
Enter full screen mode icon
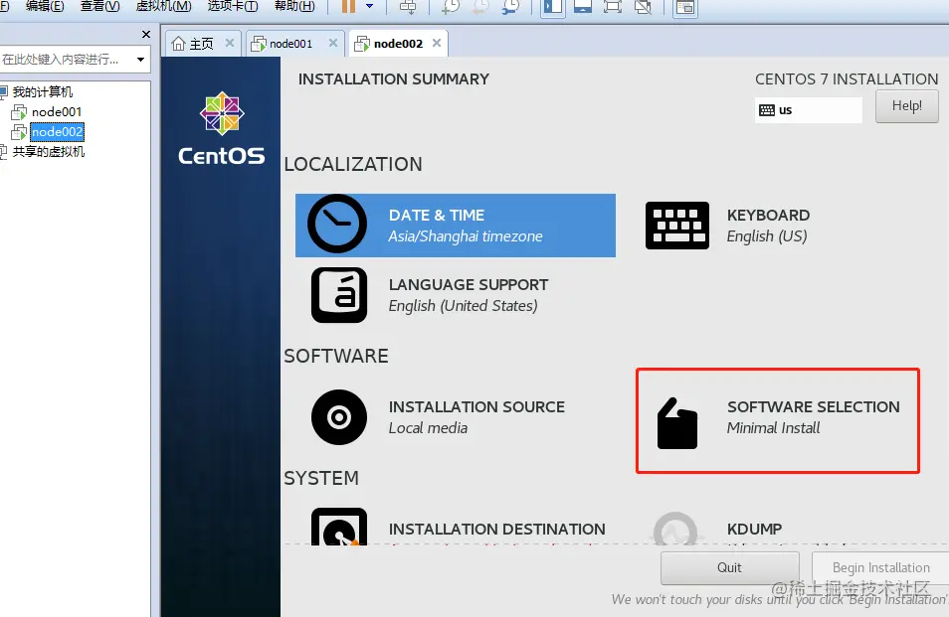[x=613, y=7]
